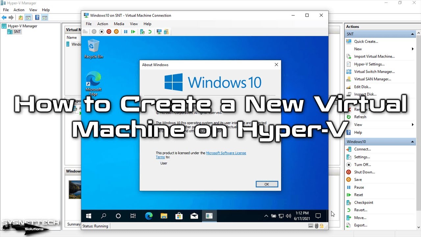421x237 pixels.
Task: Open Task View on the guest taskbar
Action: (133, 216)
